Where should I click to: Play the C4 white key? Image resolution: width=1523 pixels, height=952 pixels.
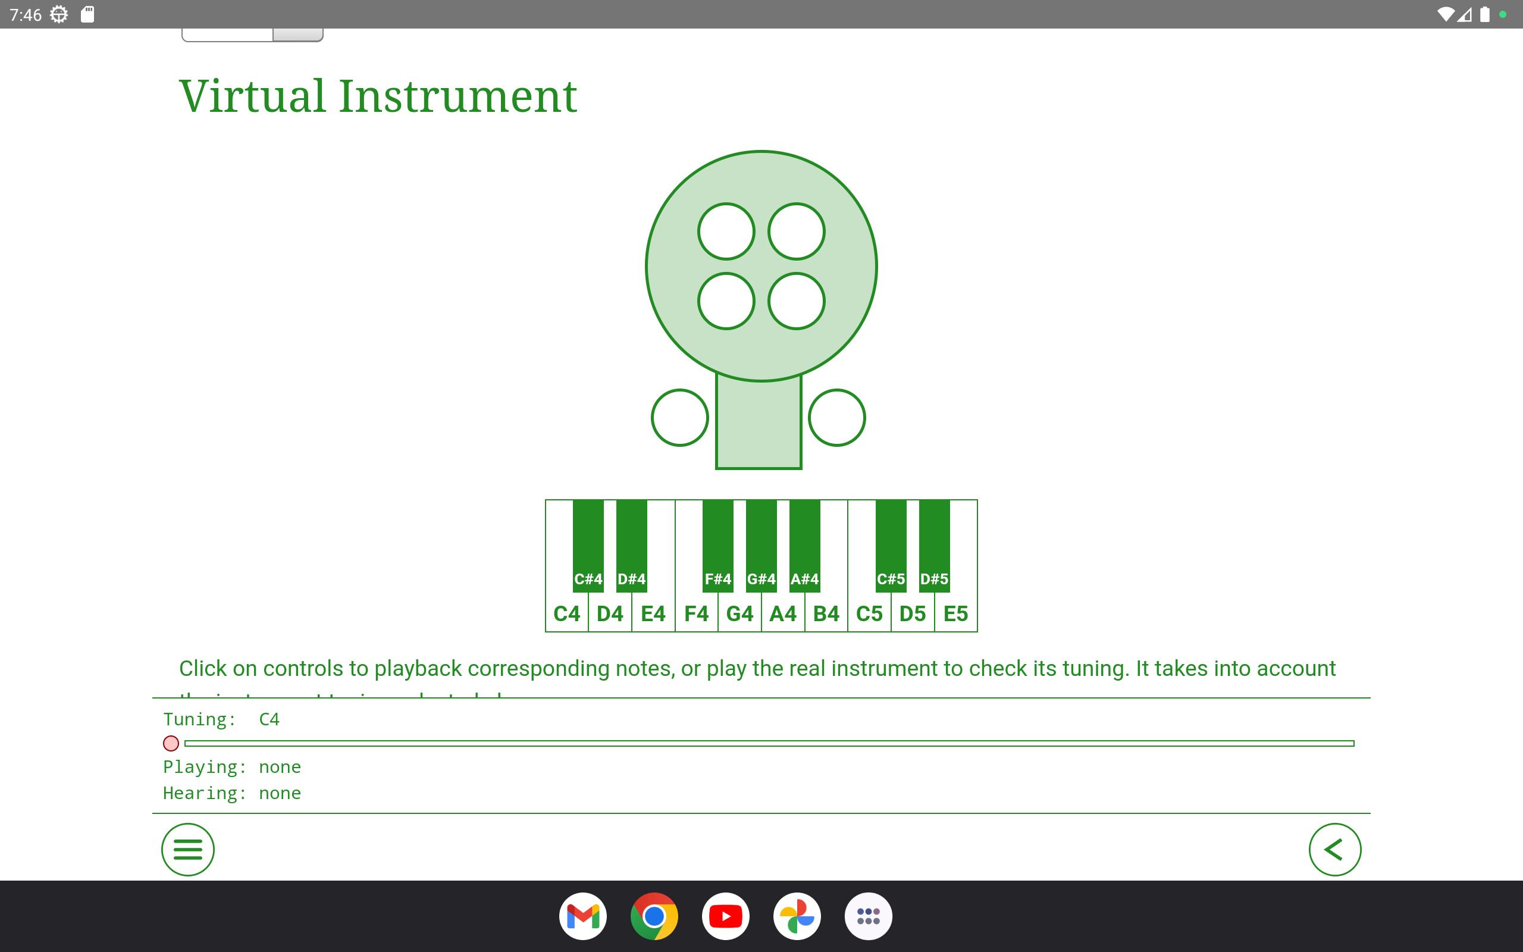pyautogui.click(x=566, y=613)
